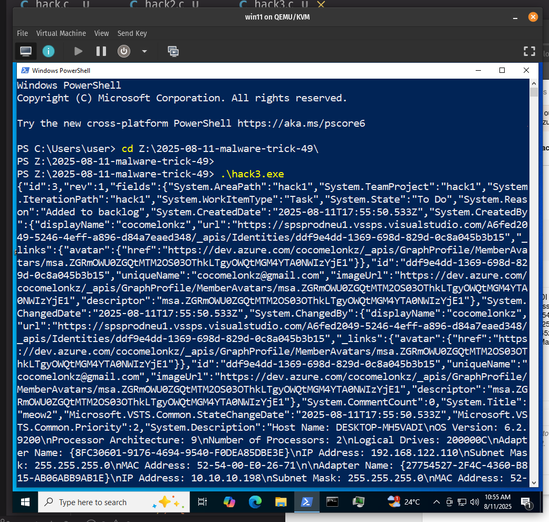Click the PowerShell title bar icon
Viewport: 549px width, 522px height.
(25, 70)
